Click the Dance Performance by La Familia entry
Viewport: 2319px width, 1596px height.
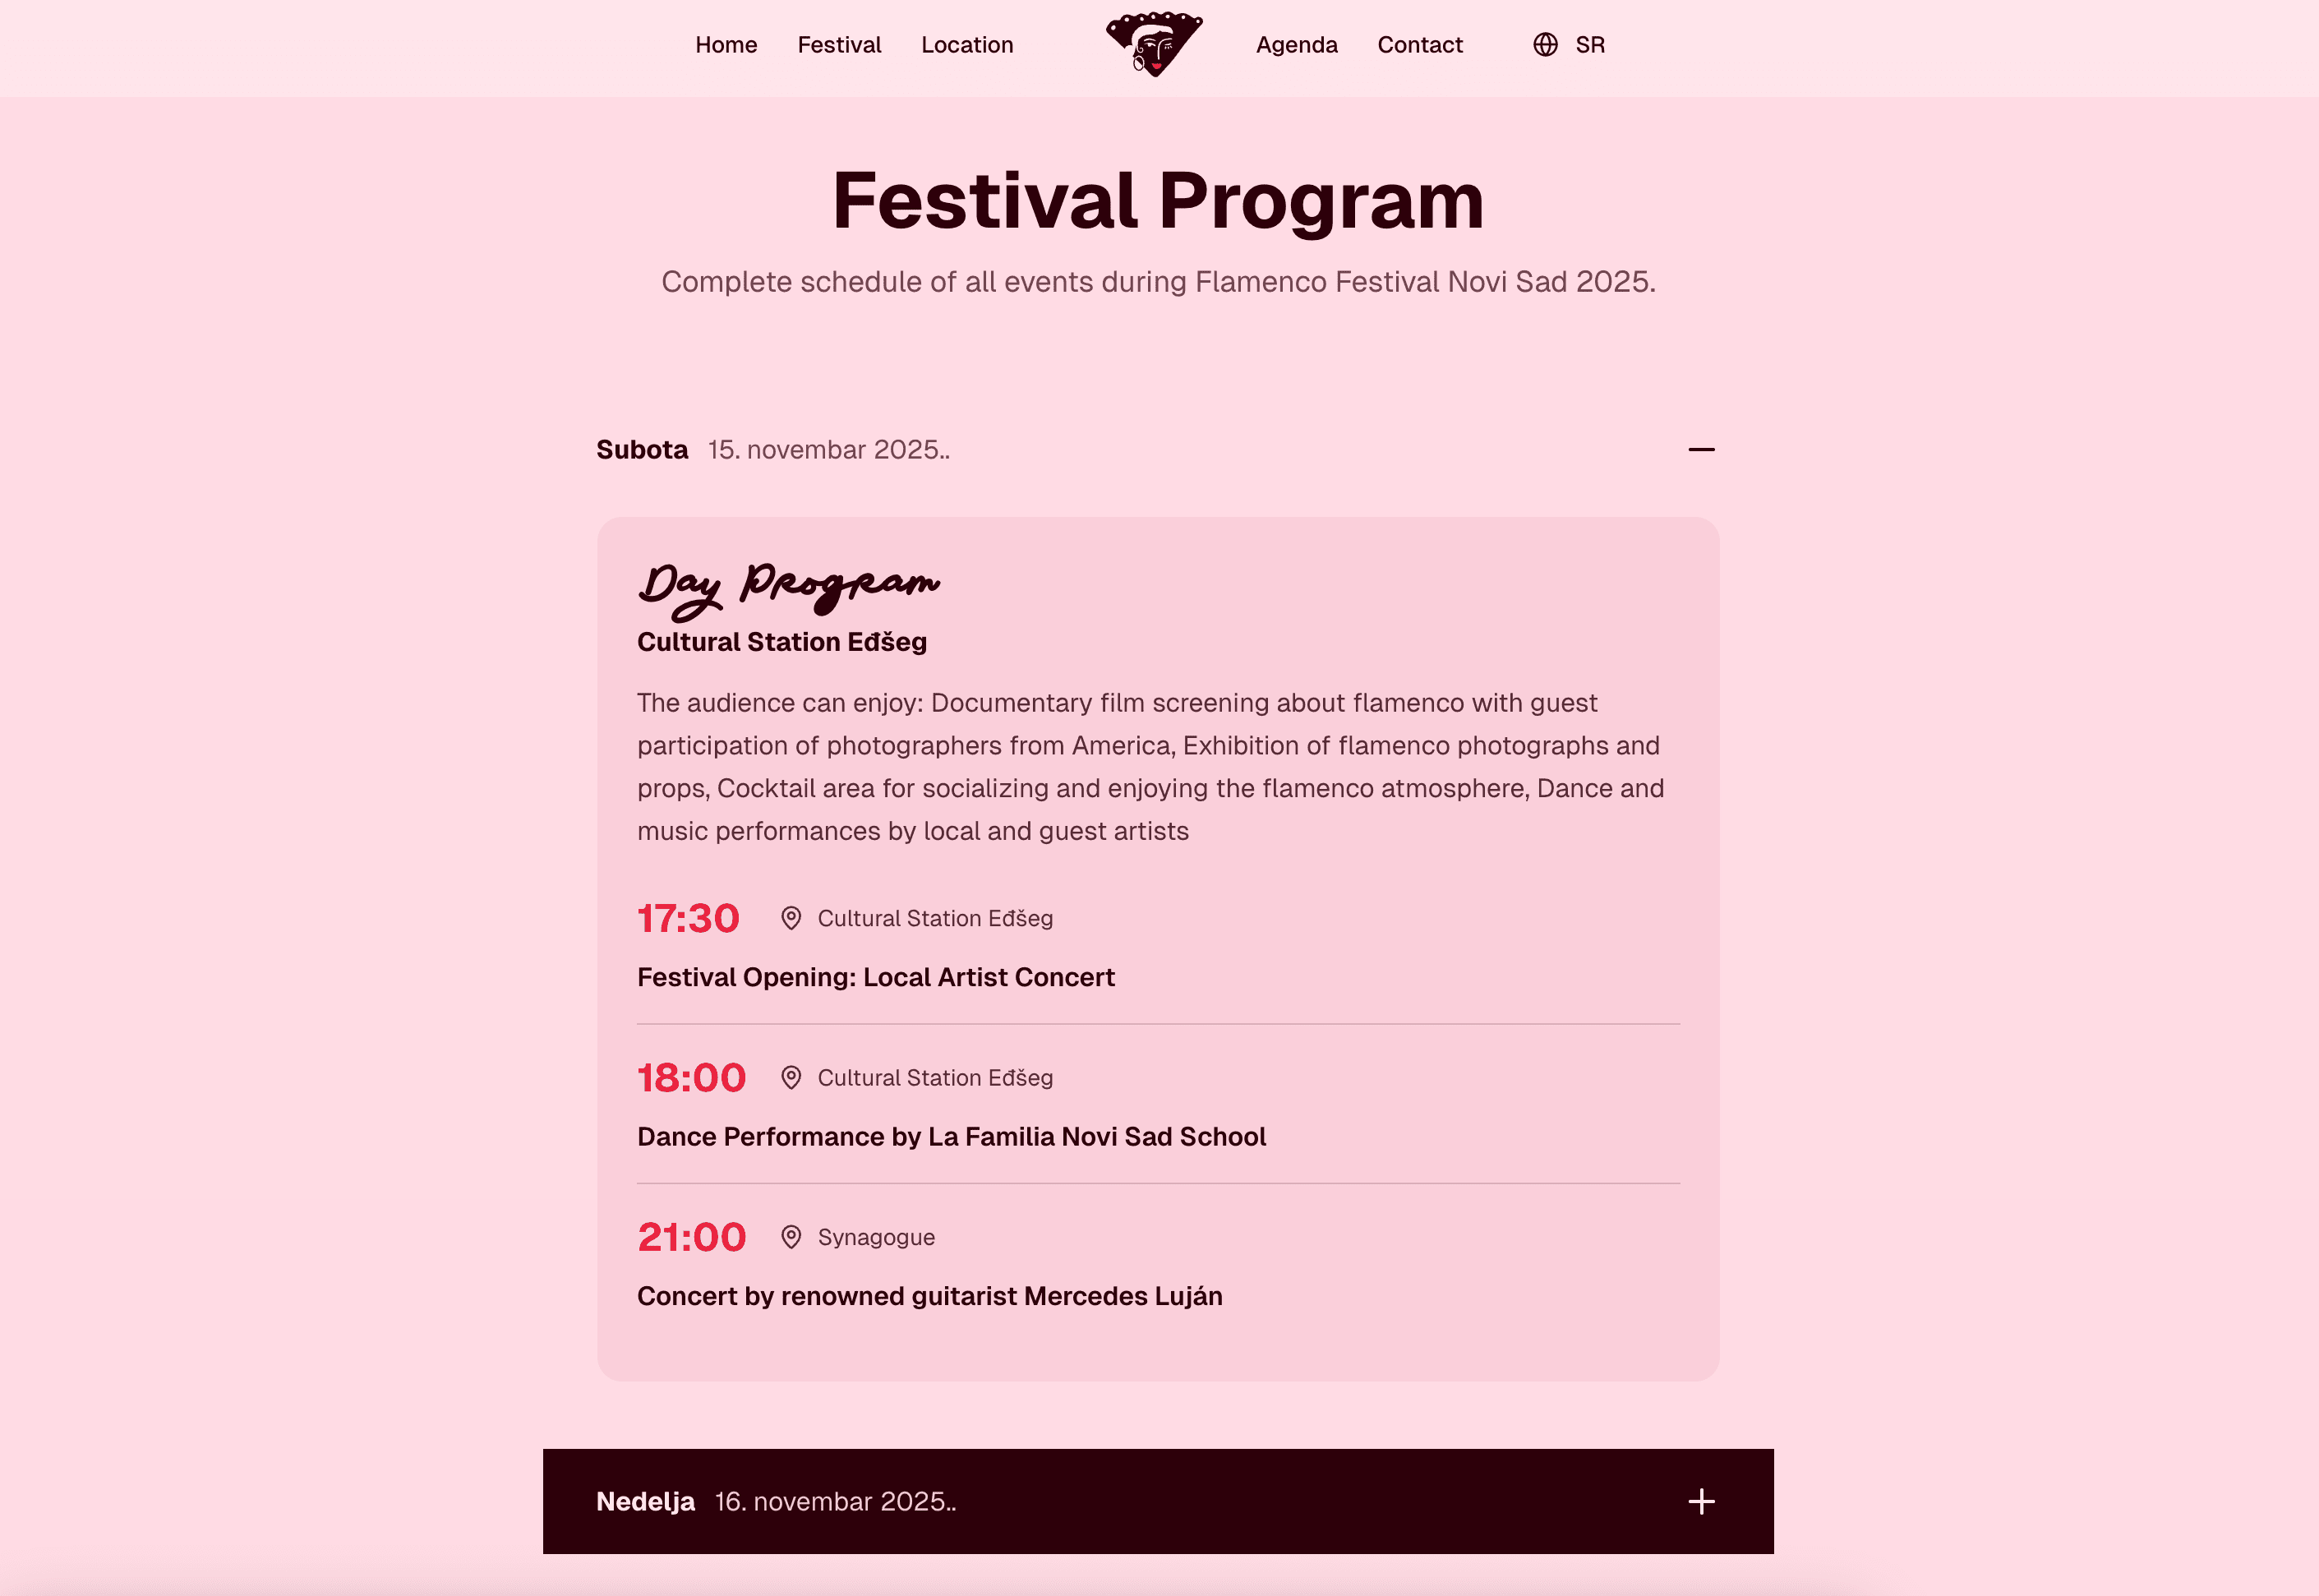click(x=951, y=1136)
